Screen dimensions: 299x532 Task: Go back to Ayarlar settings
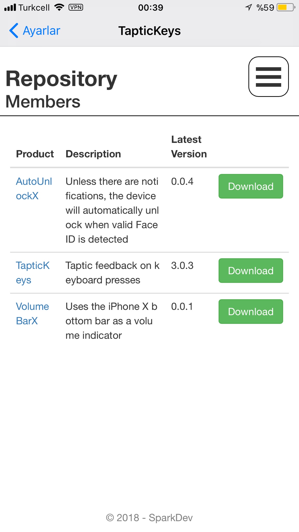click(x=42, y=31)
